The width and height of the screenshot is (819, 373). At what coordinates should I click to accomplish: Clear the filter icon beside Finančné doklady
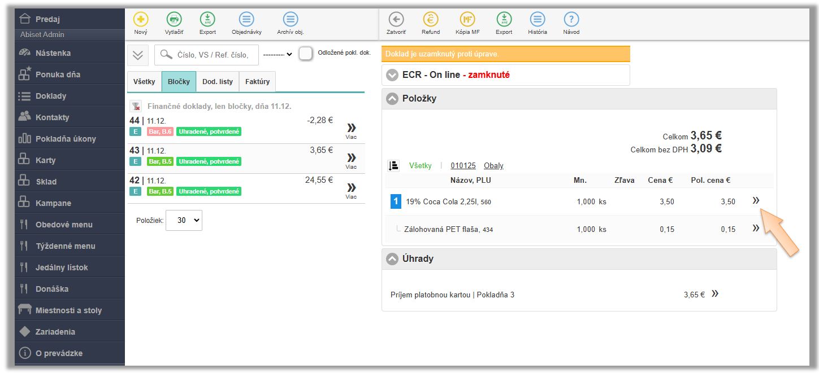[135, 106]
